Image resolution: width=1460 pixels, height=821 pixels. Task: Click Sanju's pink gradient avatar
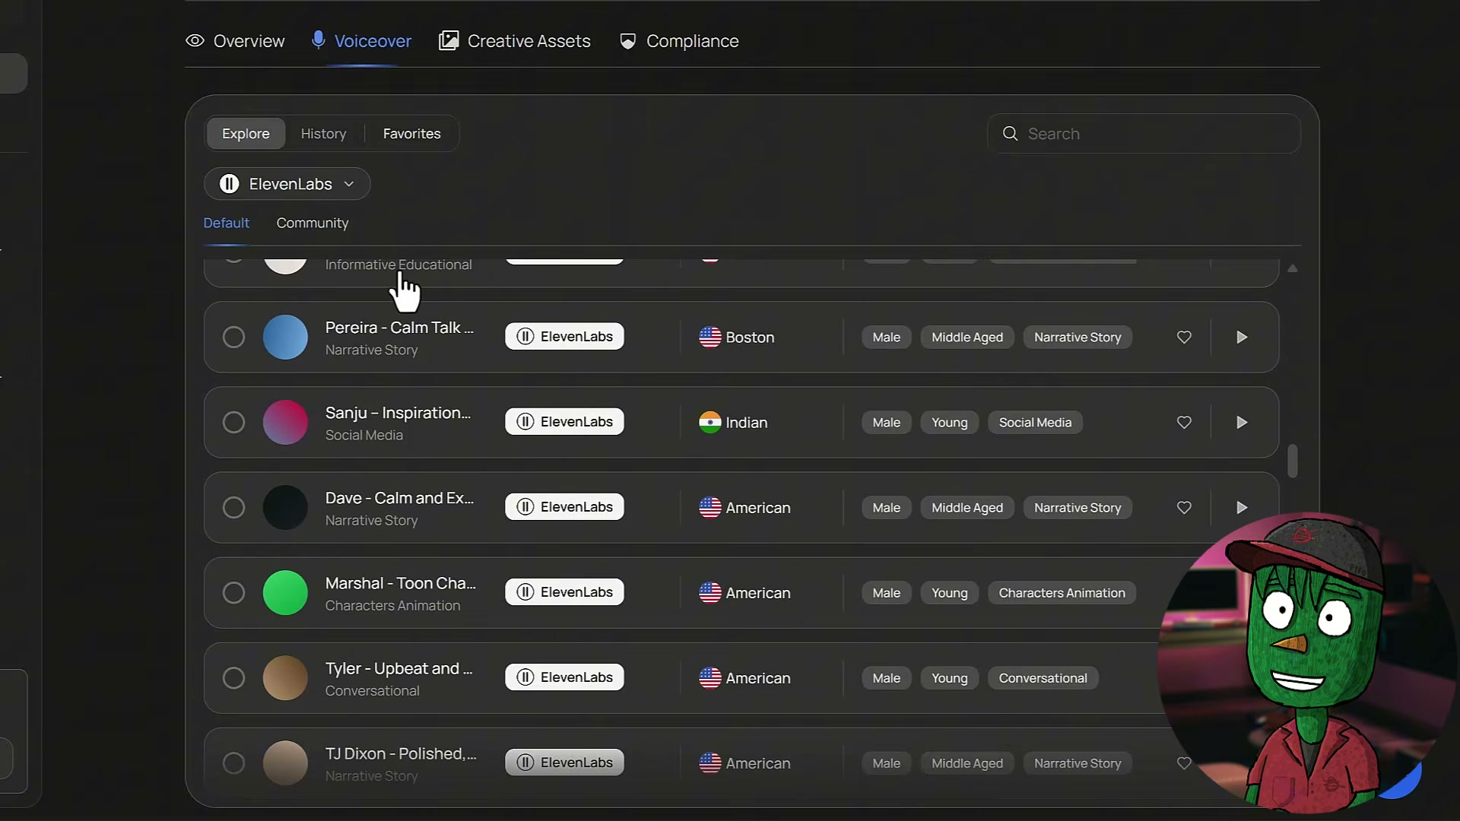(x=285, y=422)
